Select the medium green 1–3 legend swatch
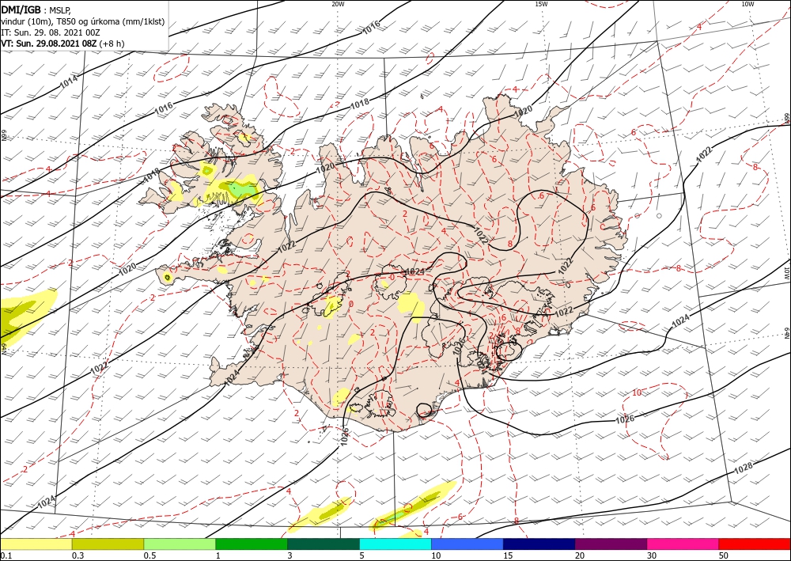This screenshot has width=791, height=561. tap(252, 544)
